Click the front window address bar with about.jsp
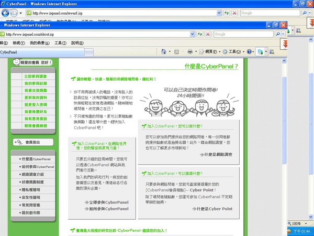This screenshot has width=314, height=236. pos(97,34)
